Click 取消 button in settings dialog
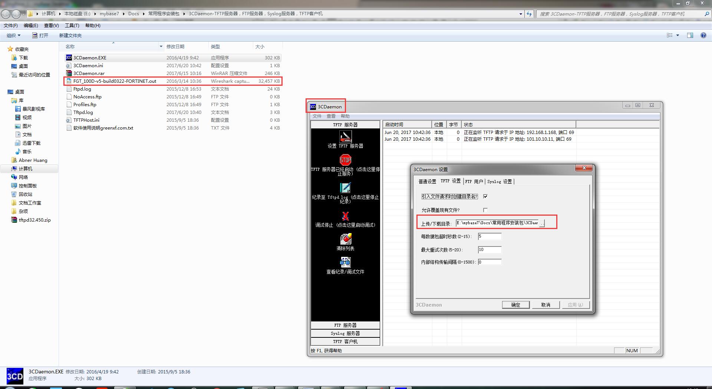 (545, 305)
